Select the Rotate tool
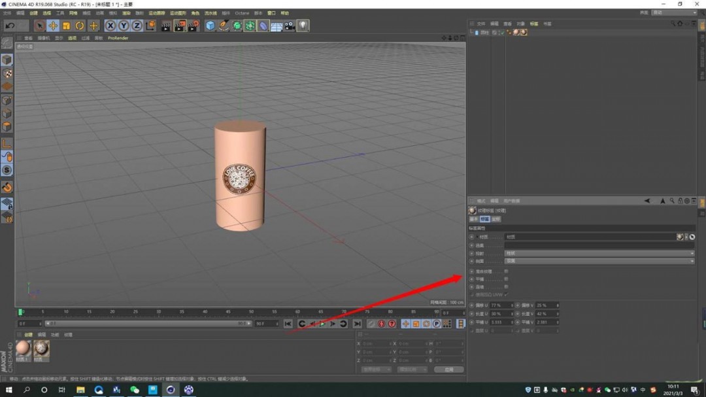 tap(79, 25)
